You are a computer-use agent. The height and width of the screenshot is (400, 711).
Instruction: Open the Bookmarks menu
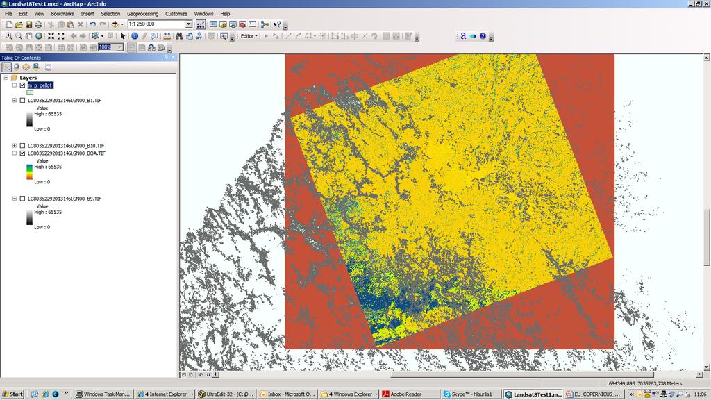click(62, 14)
